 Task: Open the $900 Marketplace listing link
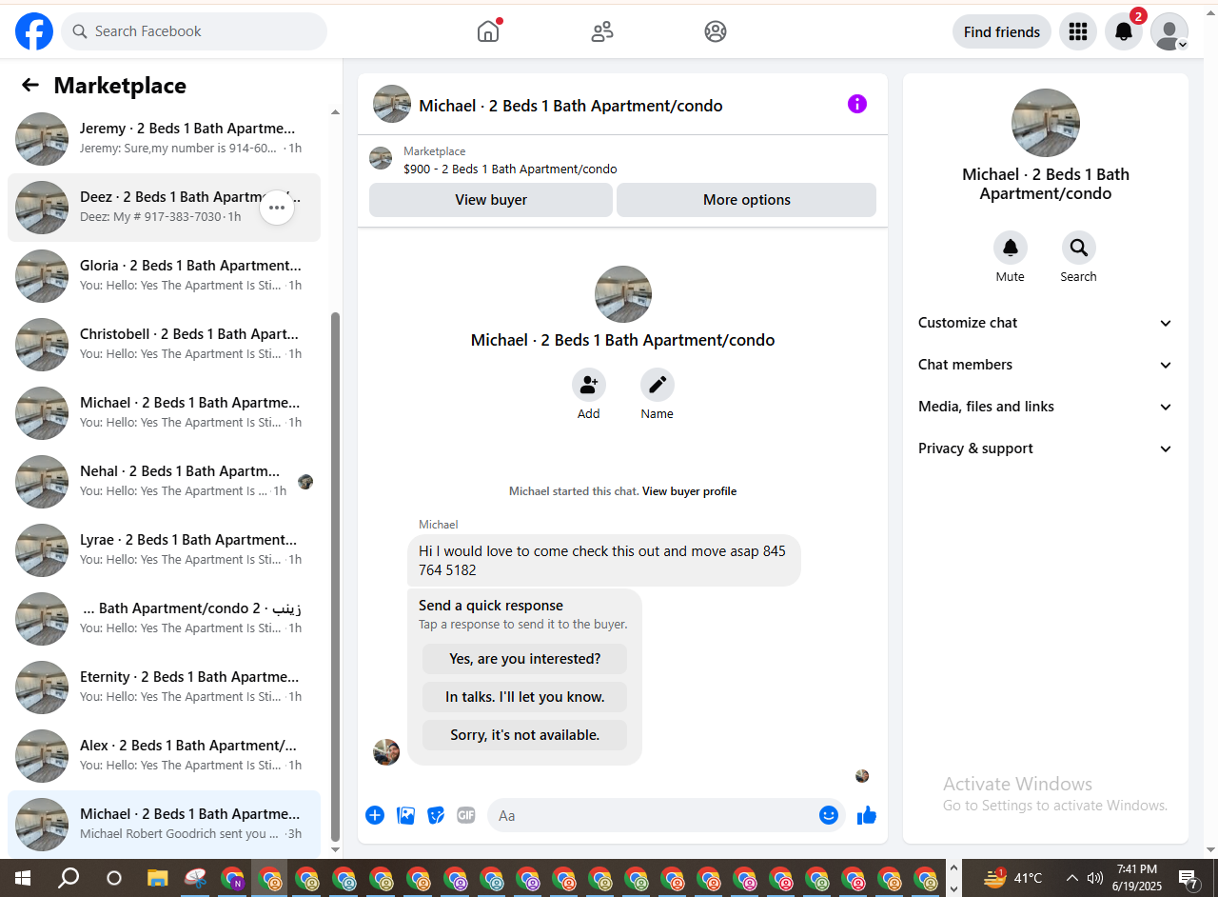point(510,169)
